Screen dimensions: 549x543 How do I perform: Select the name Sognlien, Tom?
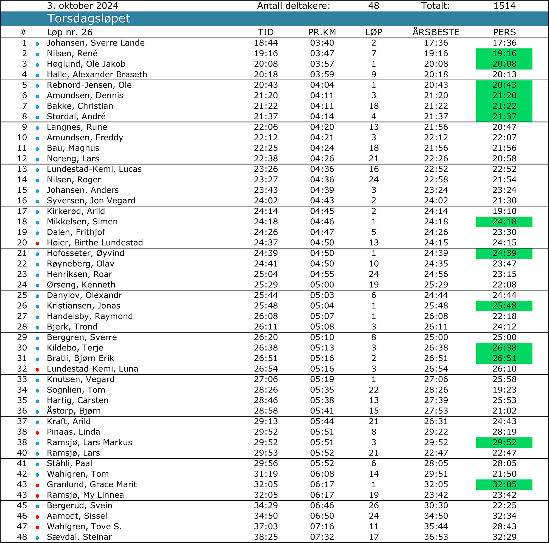click(76, 390)
